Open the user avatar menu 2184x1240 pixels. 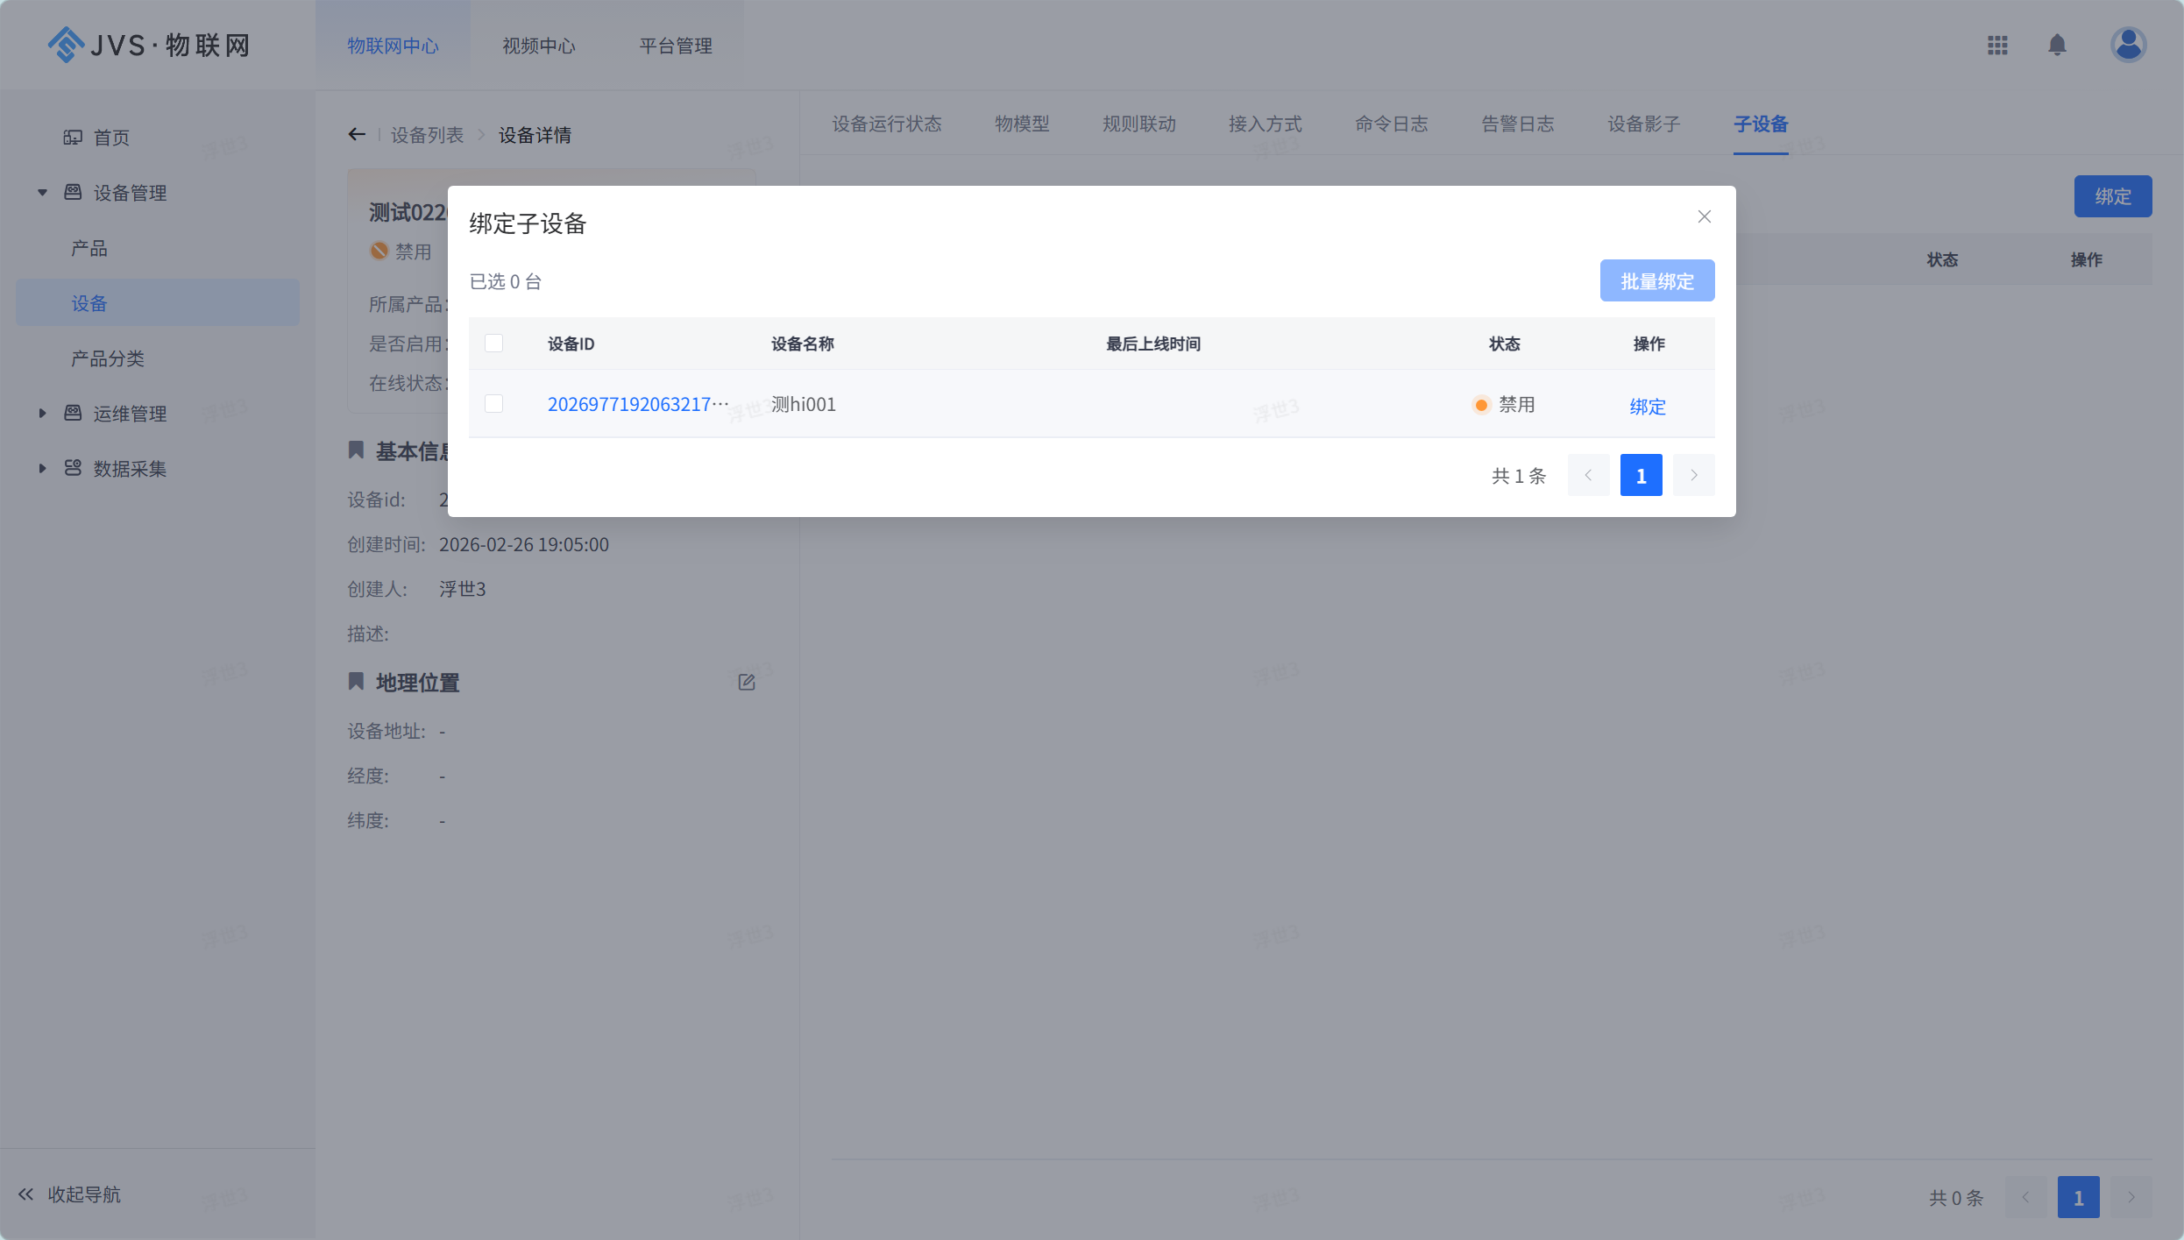(2128, 46)
